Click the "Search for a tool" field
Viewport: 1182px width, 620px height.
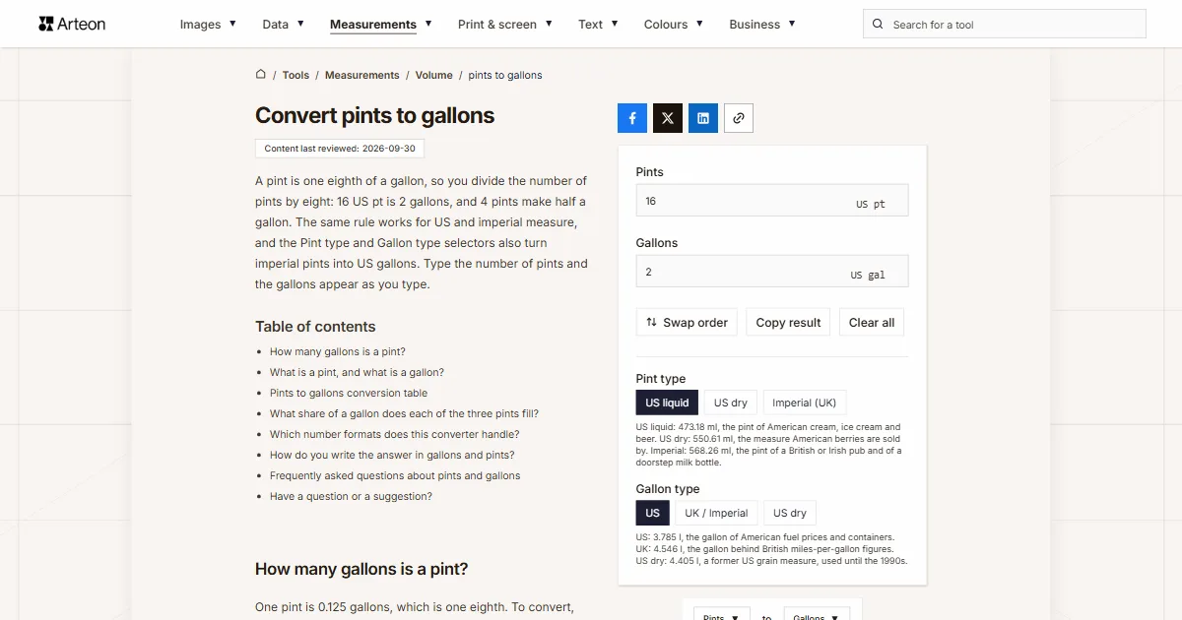coord(1005,25)
